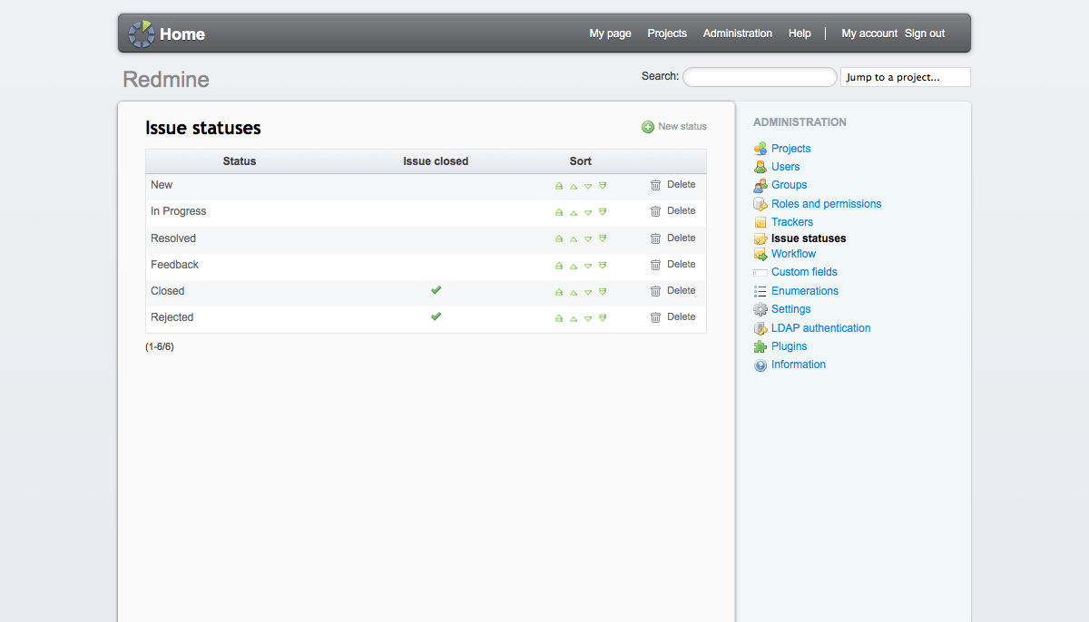This screenshot has width=1089, height=622.
Task: Move Closed status up one
Action: coord(574,292)
